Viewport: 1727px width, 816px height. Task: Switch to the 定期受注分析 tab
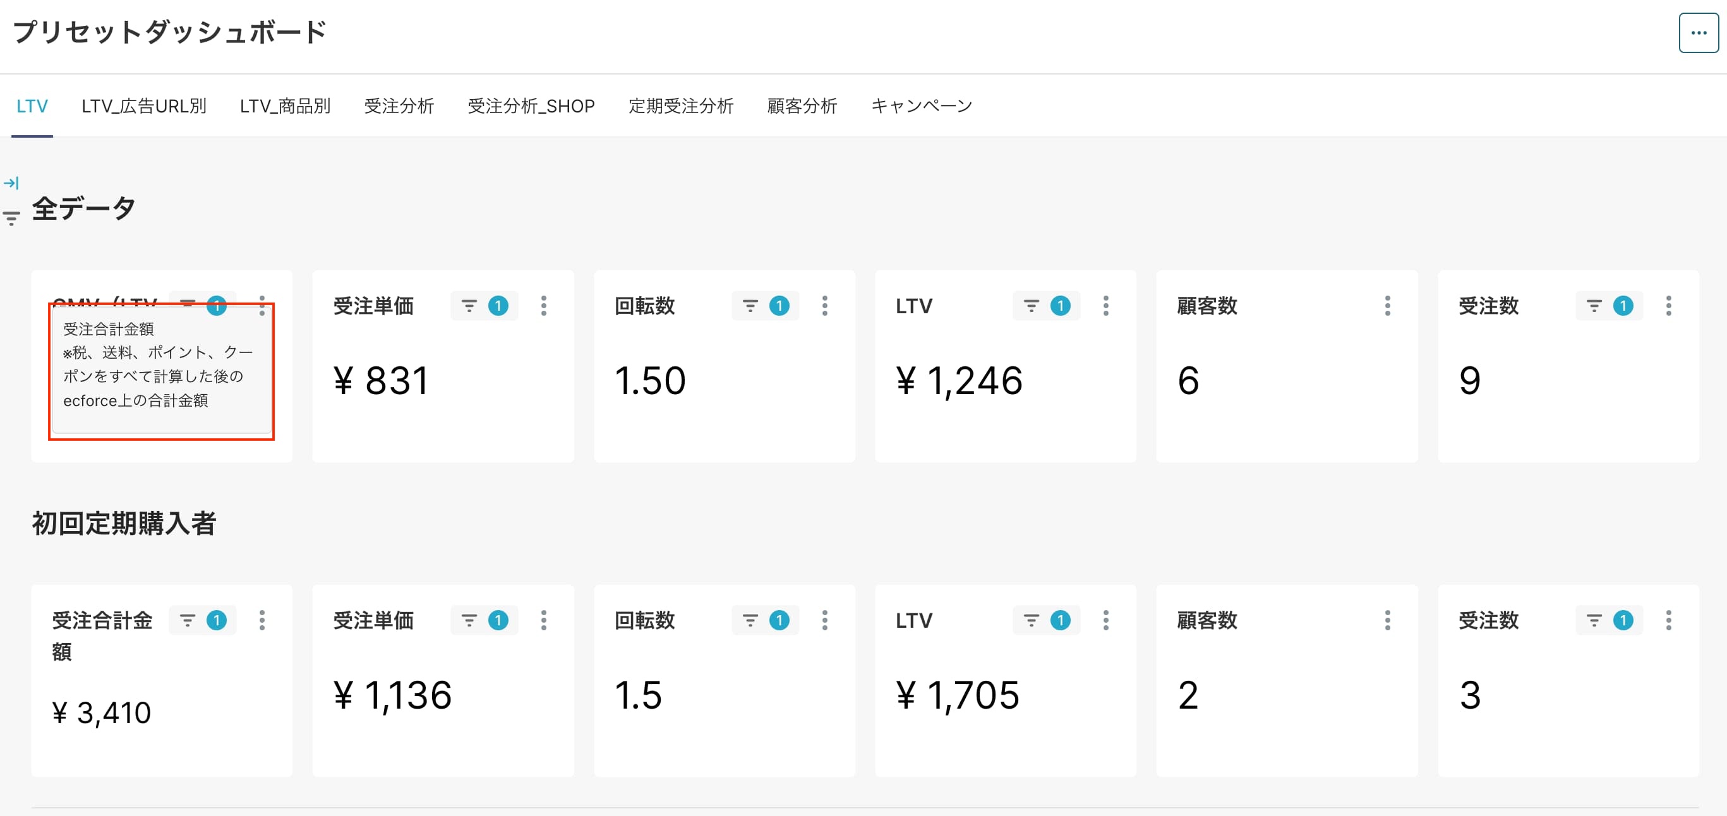[680, 106]
